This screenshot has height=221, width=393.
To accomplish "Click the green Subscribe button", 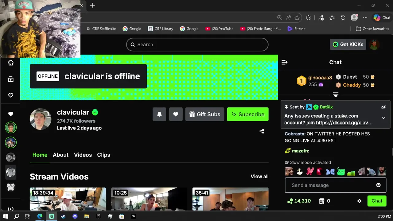I will [248, 114].
